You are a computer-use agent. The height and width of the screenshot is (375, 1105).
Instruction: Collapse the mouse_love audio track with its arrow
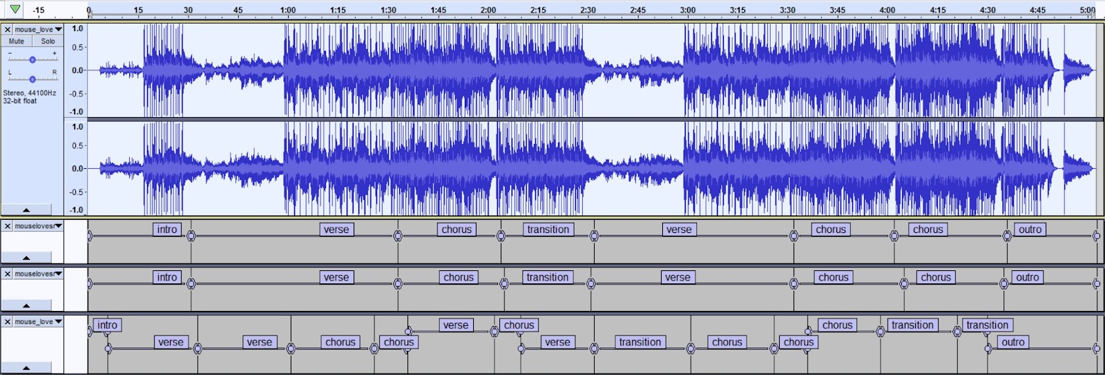pos(26,210)
